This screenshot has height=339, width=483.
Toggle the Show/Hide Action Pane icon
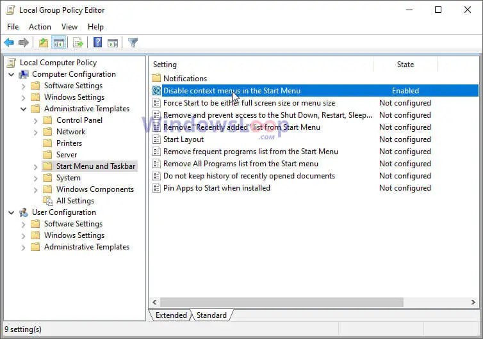tap(113, 43)
